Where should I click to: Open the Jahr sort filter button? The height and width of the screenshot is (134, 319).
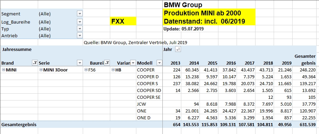pos(178,49)
